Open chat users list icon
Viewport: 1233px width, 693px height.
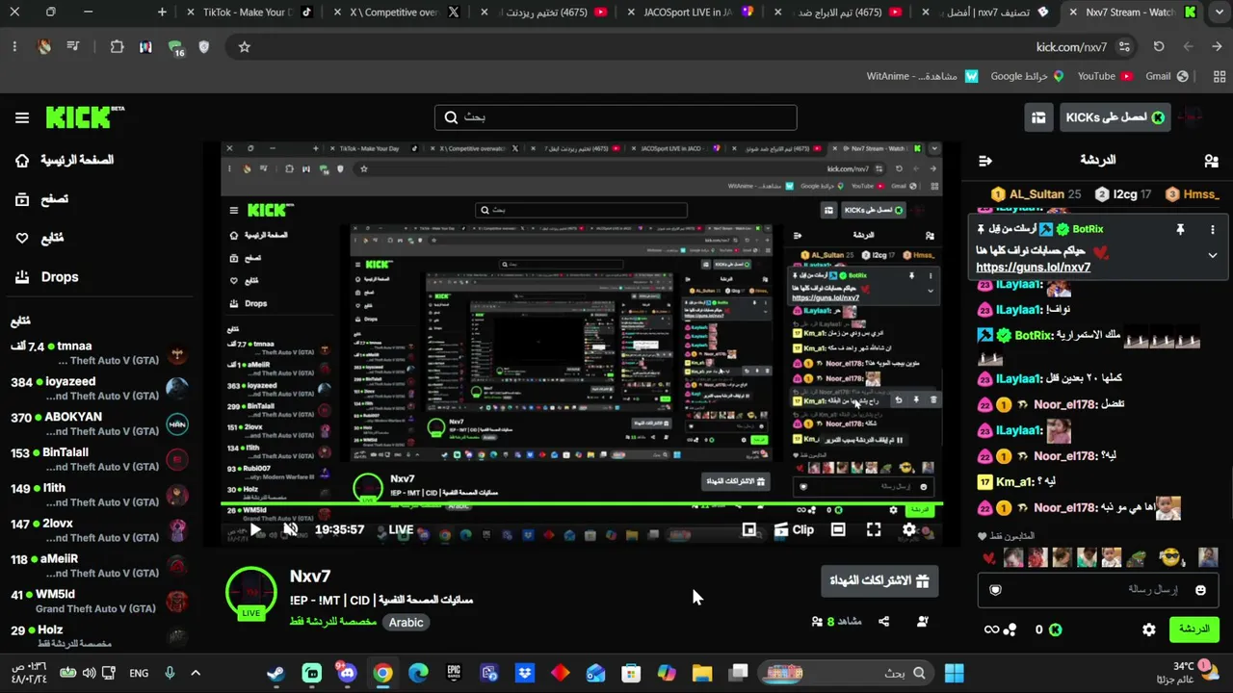pos(1211,161)
